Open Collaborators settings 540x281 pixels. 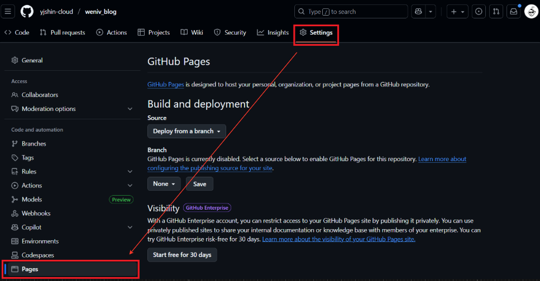(73, 95)
